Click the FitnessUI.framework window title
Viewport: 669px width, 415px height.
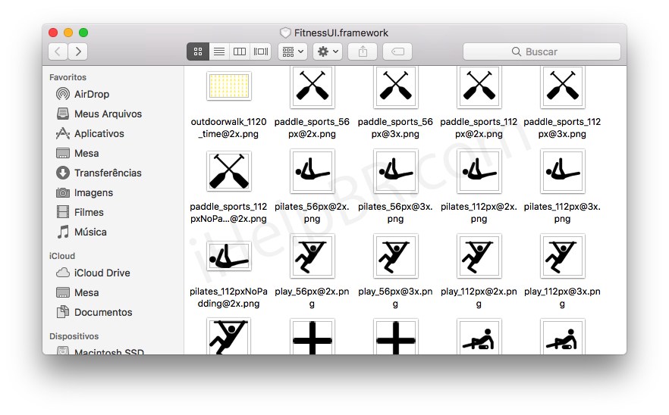[x=341, y=33]
